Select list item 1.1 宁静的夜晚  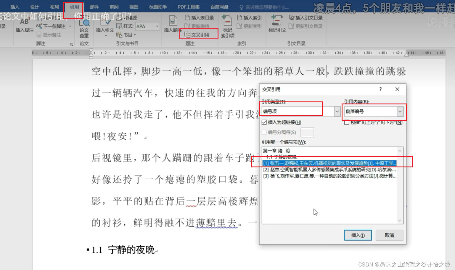[x=329, y=157]
